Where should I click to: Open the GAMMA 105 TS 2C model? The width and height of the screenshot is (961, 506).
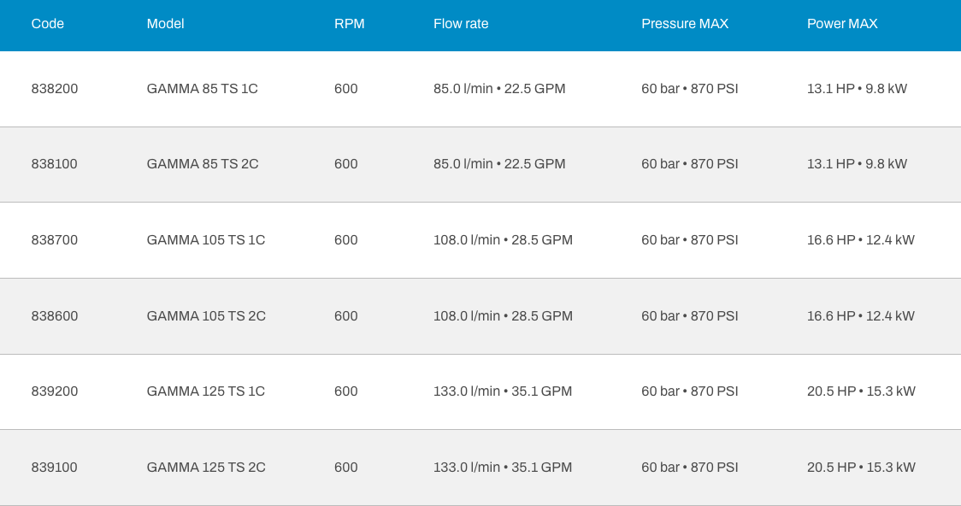click(206, 316)
